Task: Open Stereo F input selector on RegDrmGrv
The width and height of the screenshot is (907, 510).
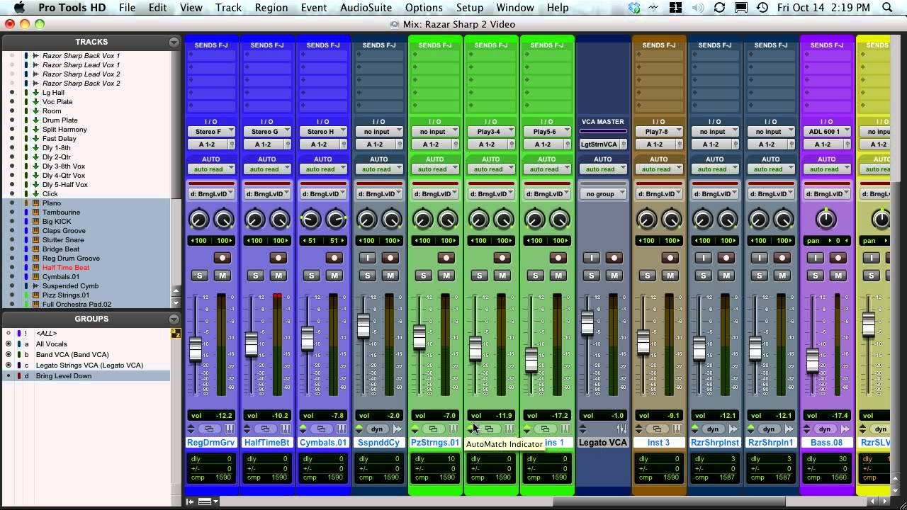Action: [211, 132]
